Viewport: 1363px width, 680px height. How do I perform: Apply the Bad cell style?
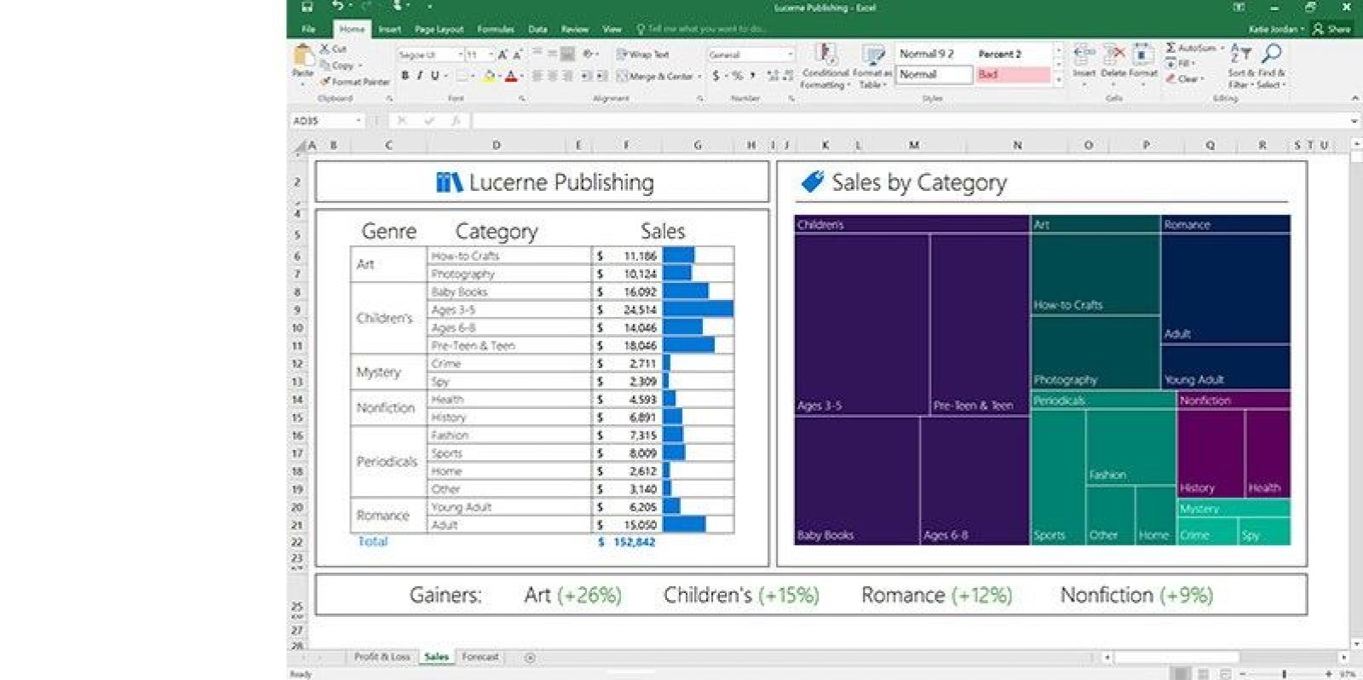pyautogui.click(x=1012, y=75)
